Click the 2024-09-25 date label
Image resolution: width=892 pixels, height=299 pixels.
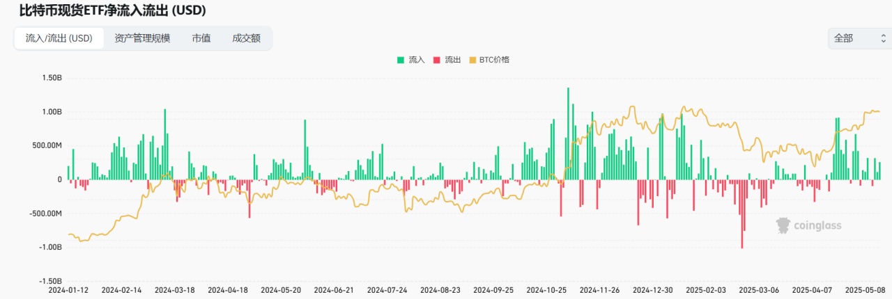(x=493, y=290)
